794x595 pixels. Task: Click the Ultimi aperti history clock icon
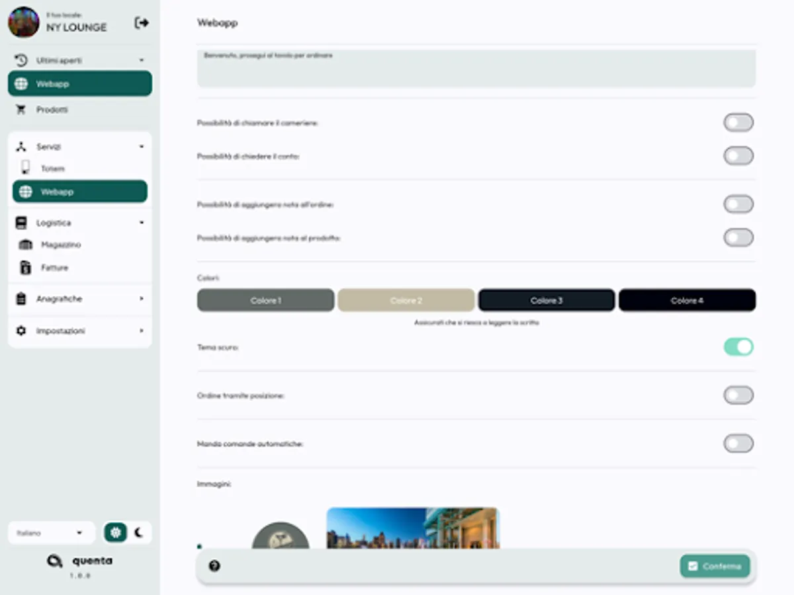tap(20, 59)
